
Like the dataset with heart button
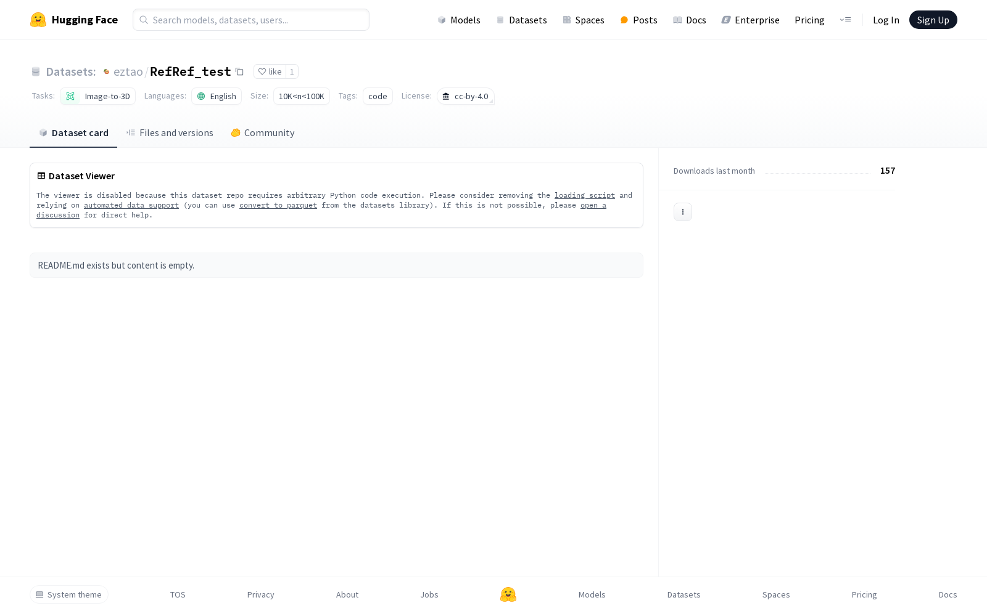pos(270,71)
